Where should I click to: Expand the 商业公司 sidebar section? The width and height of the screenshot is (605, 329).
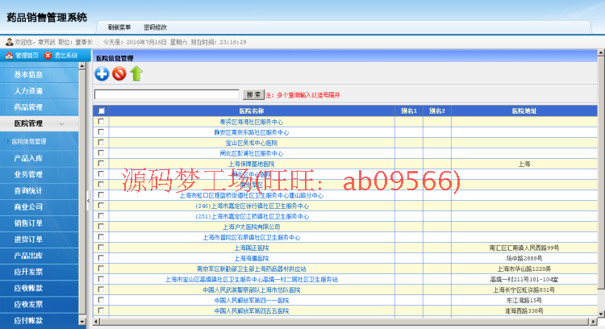28,206
